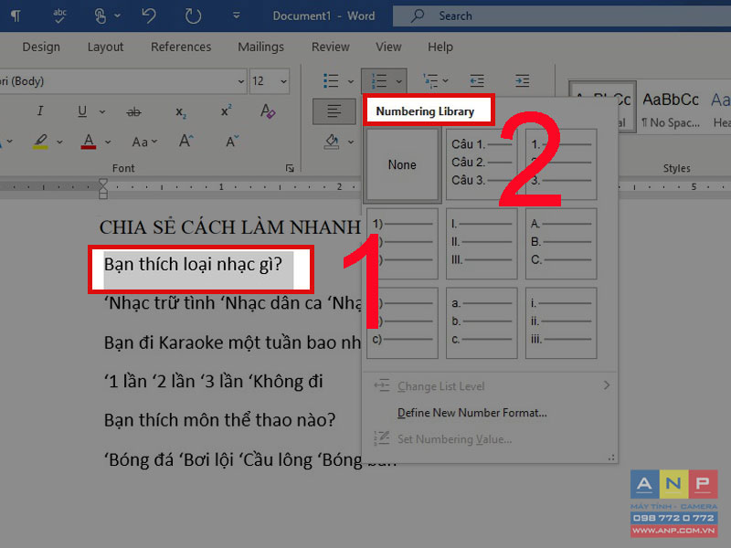The image size is (731, 548).
Task: Choose Câu 1. Câu 2. numbering format
Action: (x=482, y=165)
